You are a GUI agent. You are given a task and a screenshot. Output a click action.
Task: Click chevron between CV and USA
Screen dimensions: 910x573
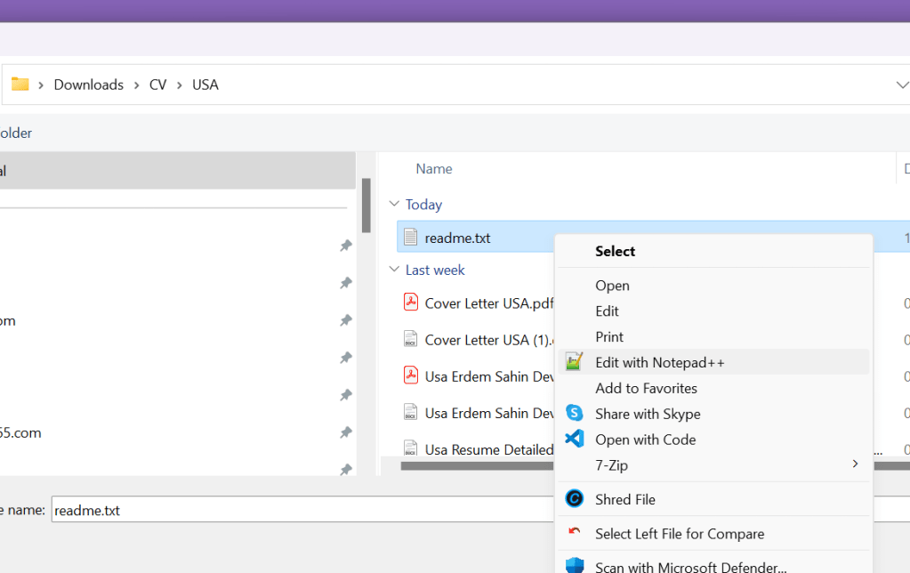(180, 85)
